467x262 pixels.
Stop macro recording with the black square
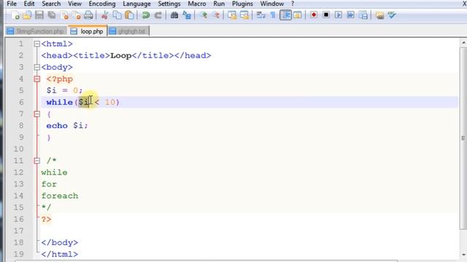[326, 15]
